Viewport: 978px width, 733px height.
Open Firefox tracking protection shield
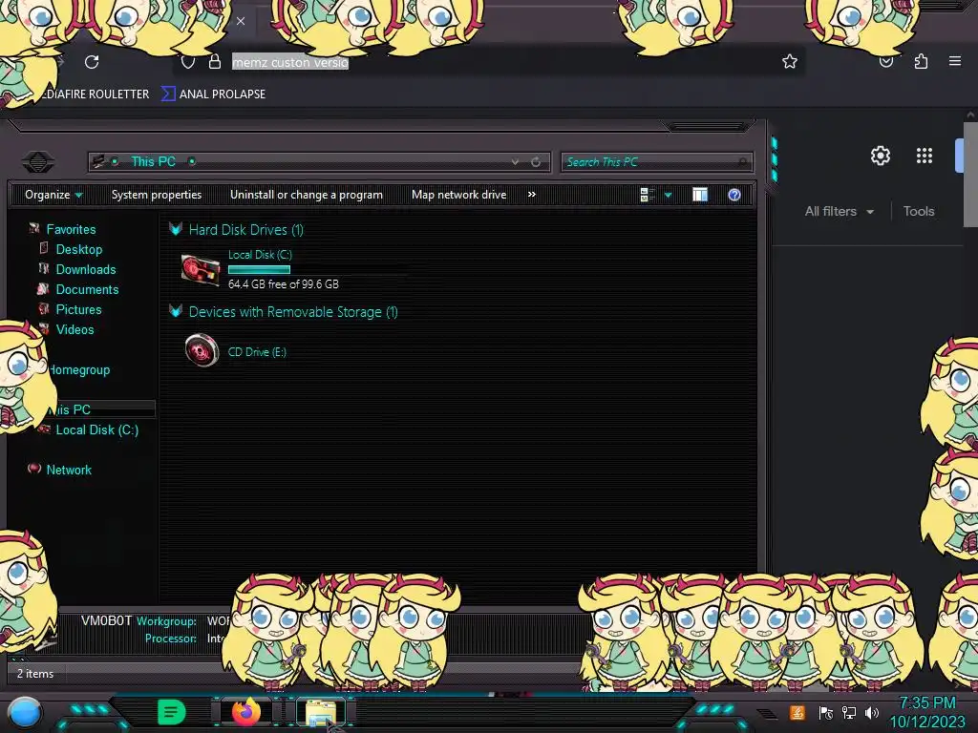pyautogui.click(x=188, y=62)
